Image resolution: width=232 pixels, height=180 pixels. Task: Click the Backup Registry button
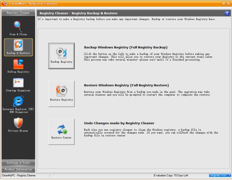tap(61, 56)
